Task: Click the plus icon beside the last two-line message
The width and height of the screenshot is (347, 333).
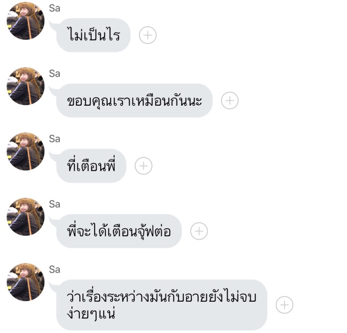Action: pos(285,305)
